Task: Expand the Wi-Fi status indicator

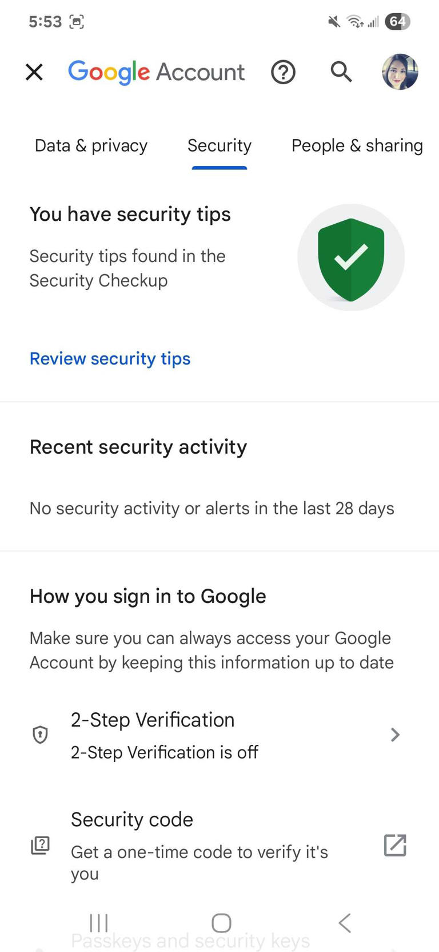Action: coord(354,22)
